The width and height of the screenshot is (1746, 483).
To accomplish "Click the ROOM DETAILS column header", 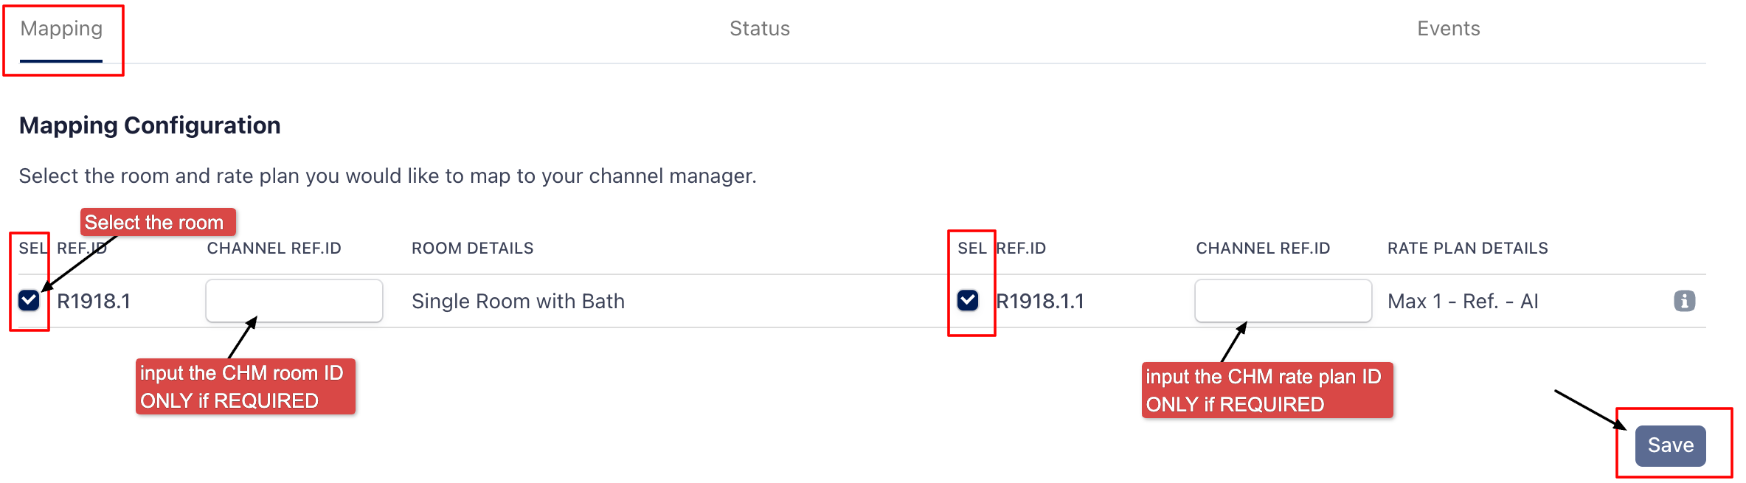I will (x=472, y=249).
